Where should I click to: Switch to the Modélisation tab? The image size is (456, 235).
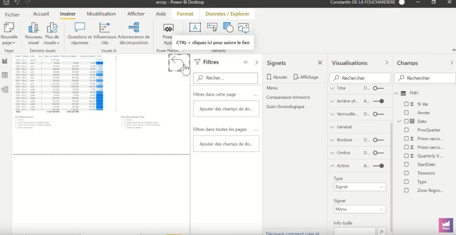coord(101,14)
